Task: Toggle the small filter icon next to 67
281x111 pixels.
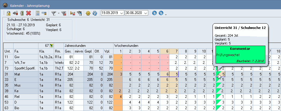Action: tap(51, 46)
